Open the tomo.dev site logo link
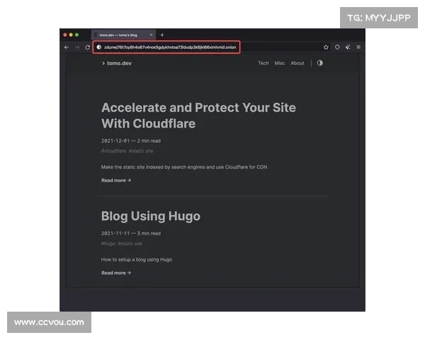This screenshot has height=340, width=425. coord(117,63)
